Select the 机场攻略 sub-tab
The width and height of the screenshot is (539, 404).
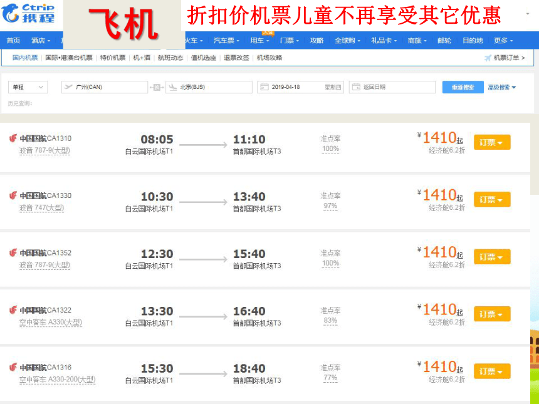(x=269, y=58)
